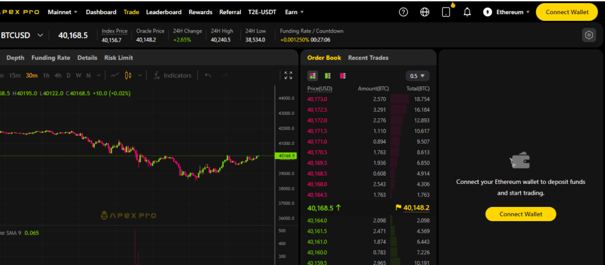
Task: Open the Earn dropdown menu
Action: (294, 12)
